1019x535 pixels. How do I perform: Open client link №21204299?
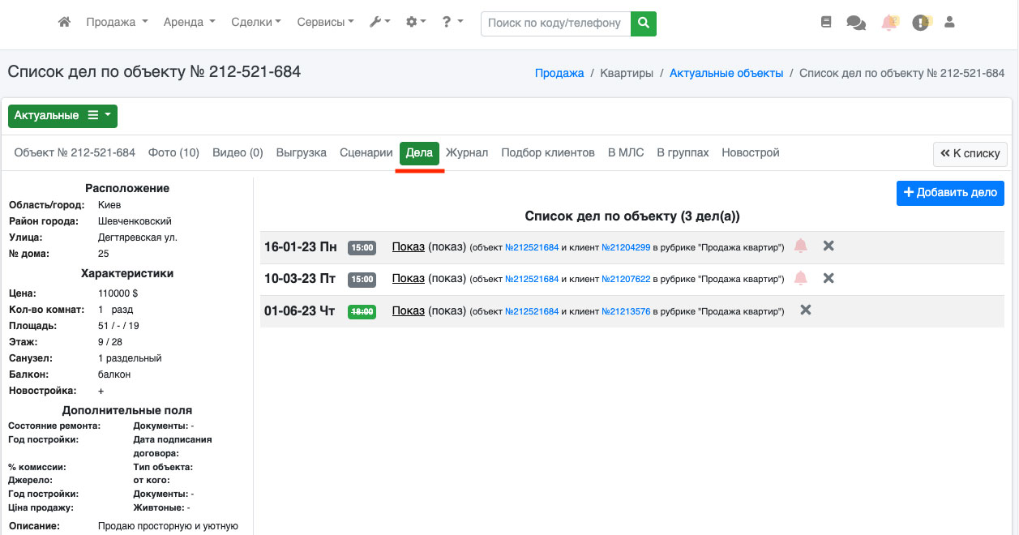(626, 247)
